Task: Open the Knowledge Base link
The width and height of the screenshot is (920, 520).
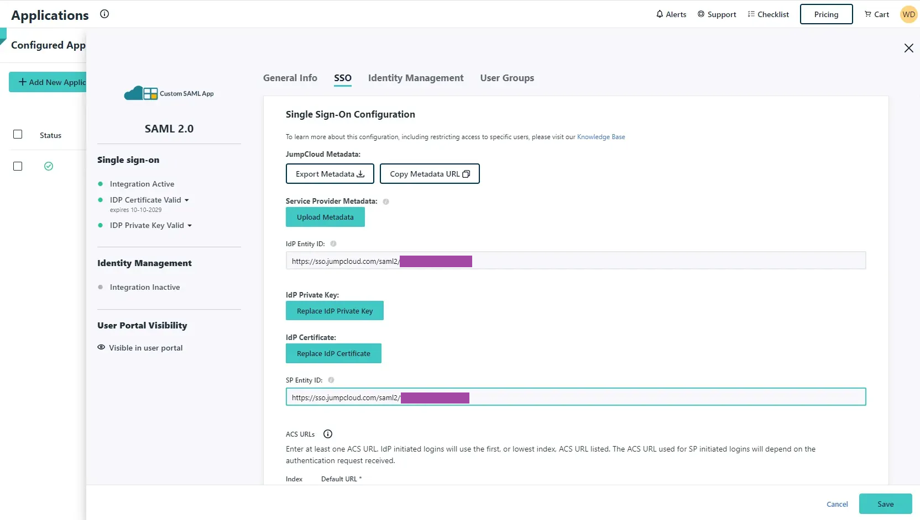Action: point(601,137)
